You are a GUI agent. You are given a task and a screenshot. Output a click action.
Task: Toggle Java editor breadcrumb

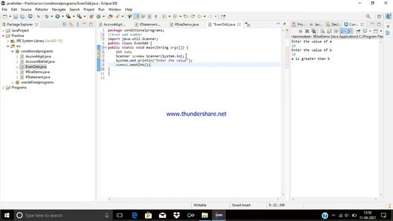click(130, 17)
